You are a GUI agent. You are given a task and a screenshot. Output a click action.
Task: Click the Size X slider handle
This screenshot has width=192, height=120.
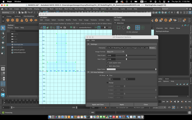tap(127, 55)
